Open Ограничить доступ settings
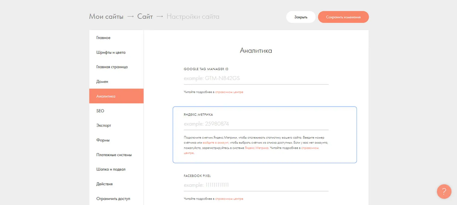Image resolution: width=457 pixels, height=205 pixels. pos(116,199)
